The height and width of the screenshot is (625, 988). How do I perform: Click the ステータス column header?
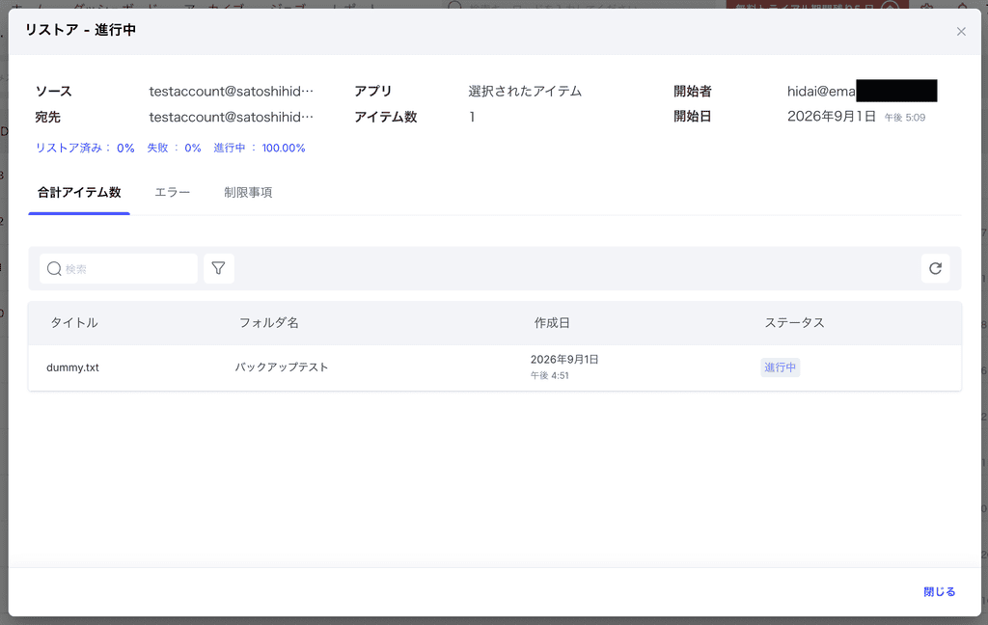tap(794, 322)
